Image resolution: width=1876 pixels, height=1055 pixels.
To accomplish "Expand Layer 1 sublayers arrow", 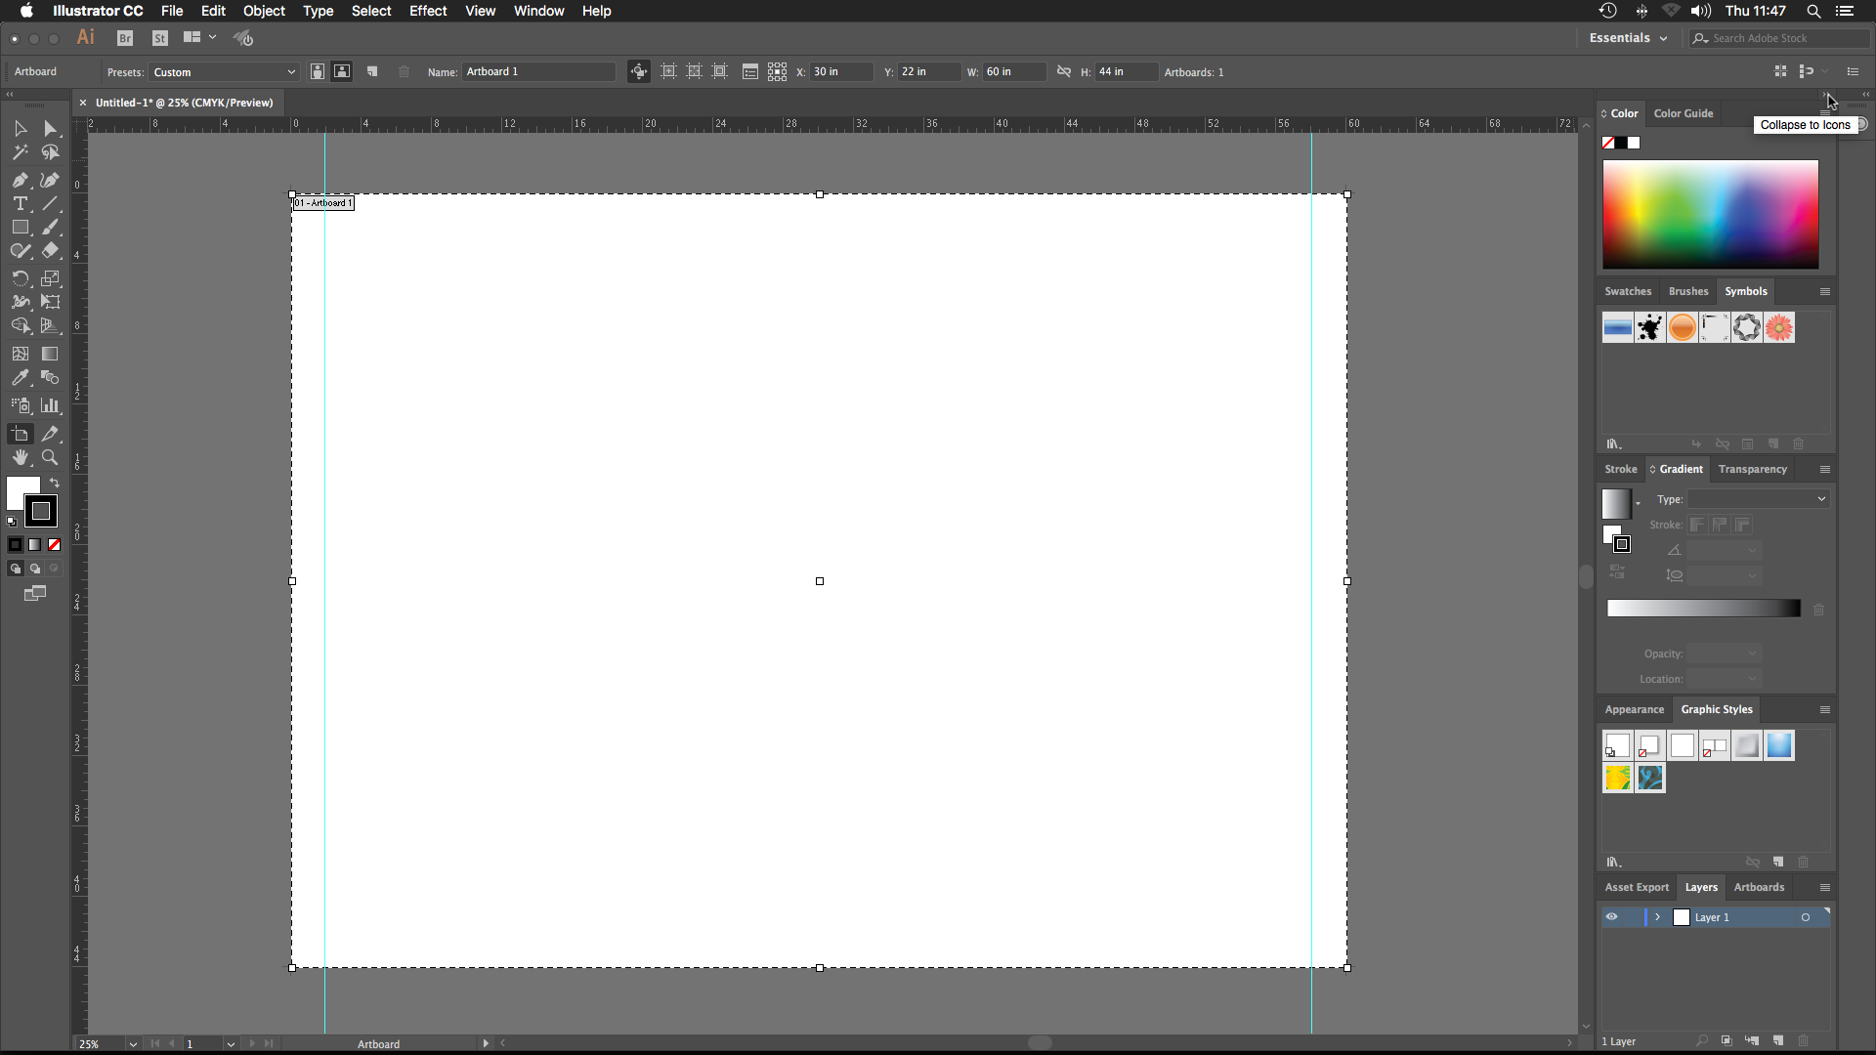I will (1658, 917).
